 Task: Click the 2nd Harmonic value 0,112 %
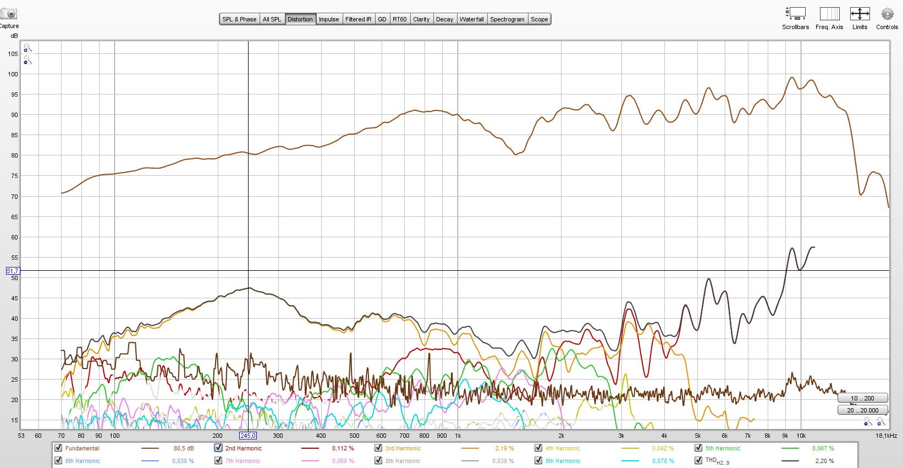tap(343, 448)
